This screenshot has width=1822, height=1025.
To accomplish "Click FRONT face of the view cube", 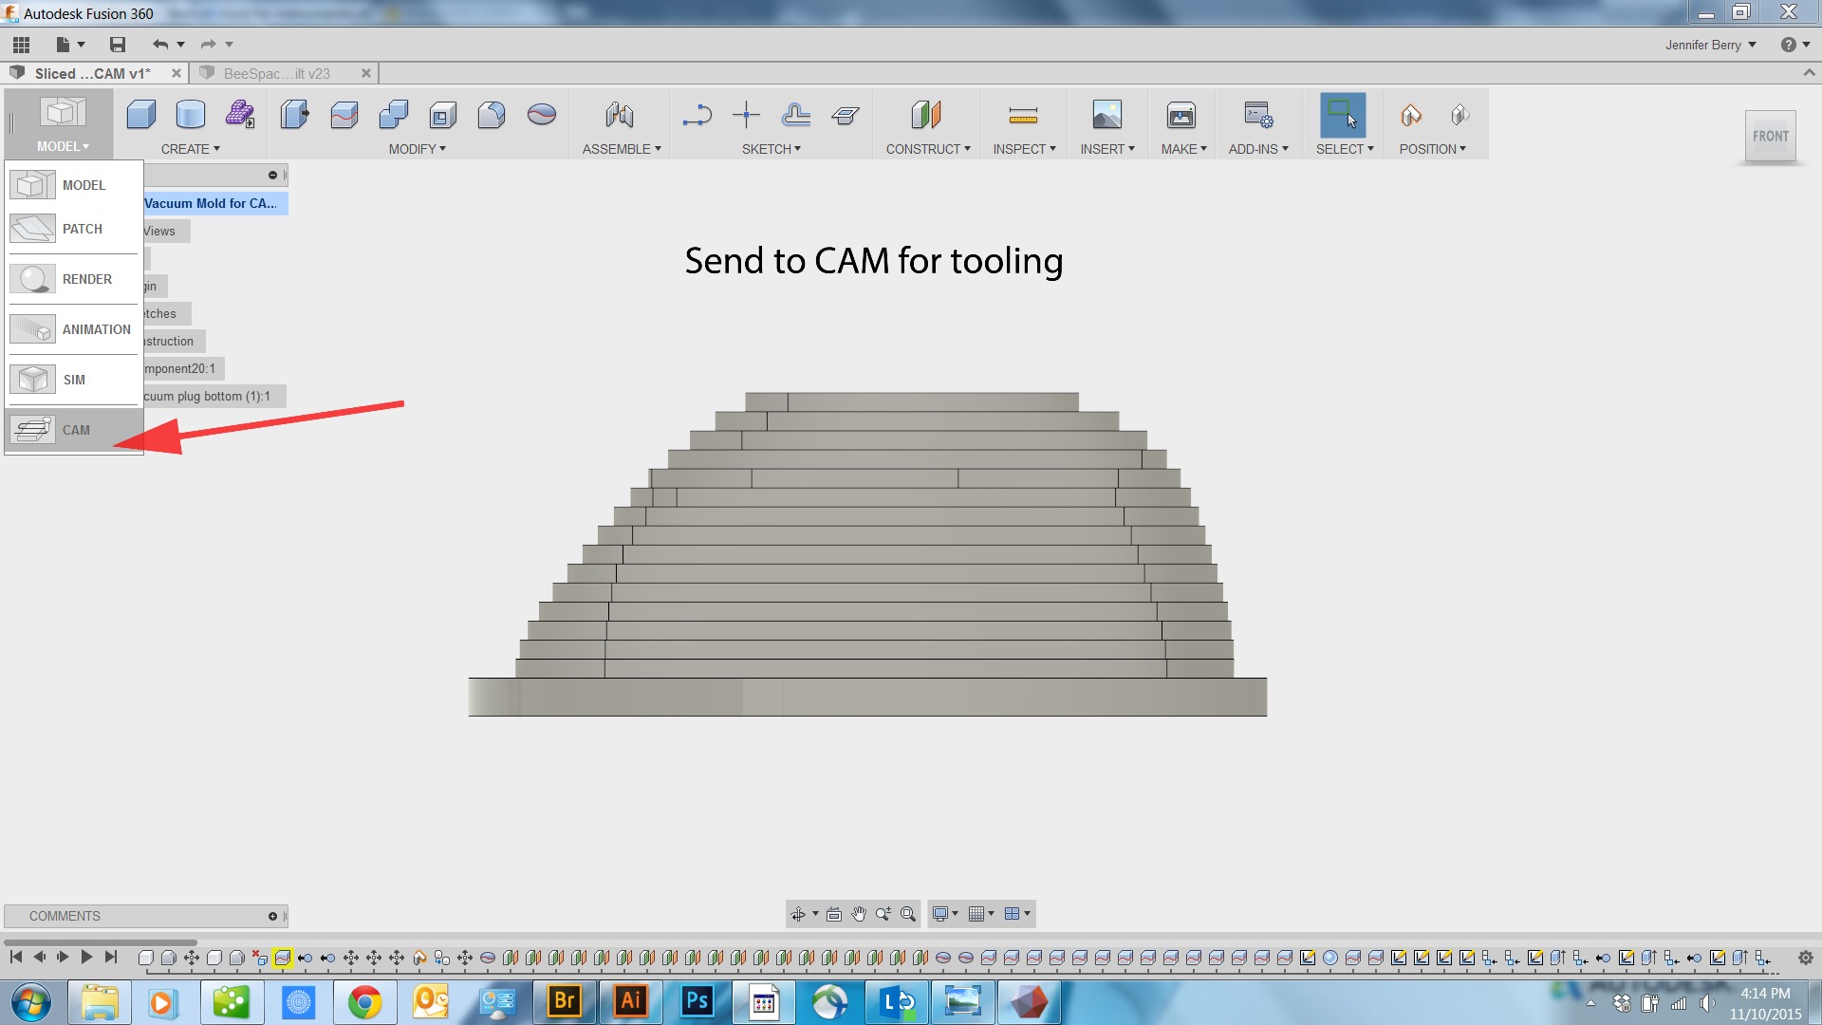I will tap(1770, 137).
